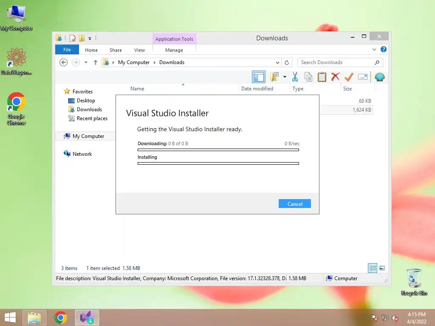Click the red X Delete icon
Viewport: 435px width, 326px height.
pyautogui.click(x=335, y=76)
